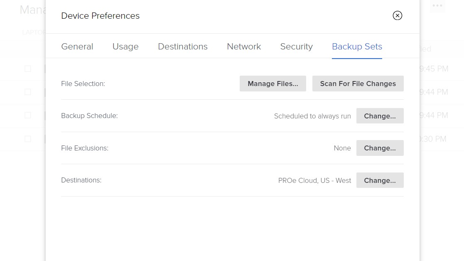The image size is (464, 261).
Task: Click the Manage Files button
Action: (273, 83)
